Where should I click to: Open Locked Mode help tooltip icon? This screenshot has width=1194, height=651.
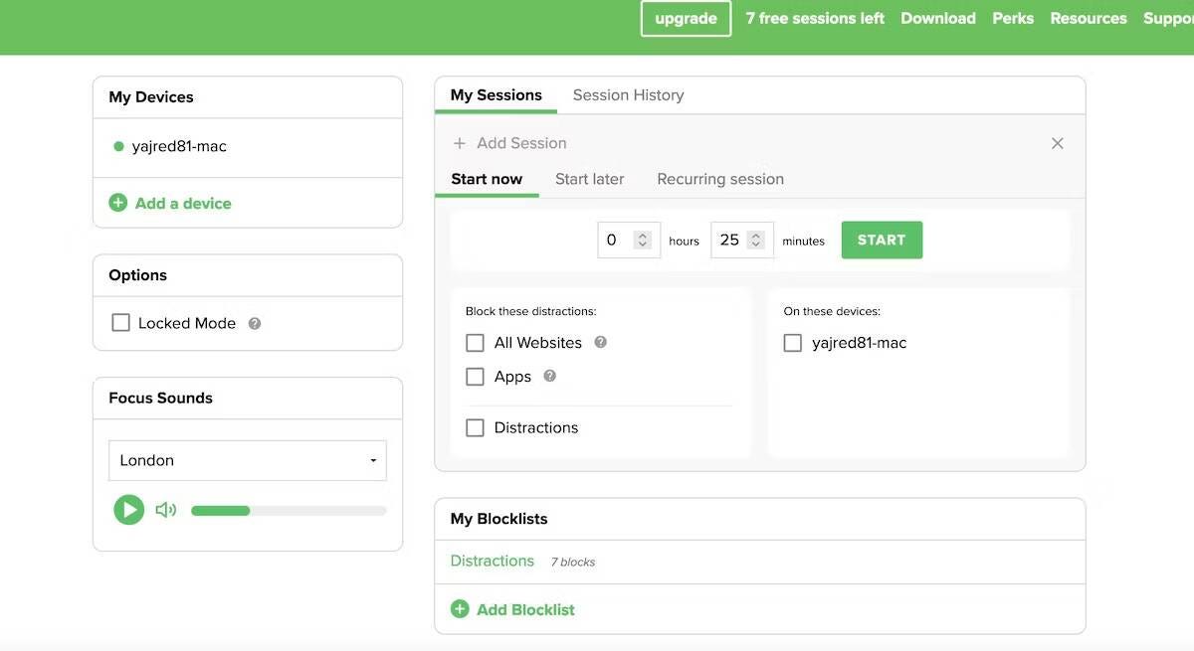click(255, 323)
